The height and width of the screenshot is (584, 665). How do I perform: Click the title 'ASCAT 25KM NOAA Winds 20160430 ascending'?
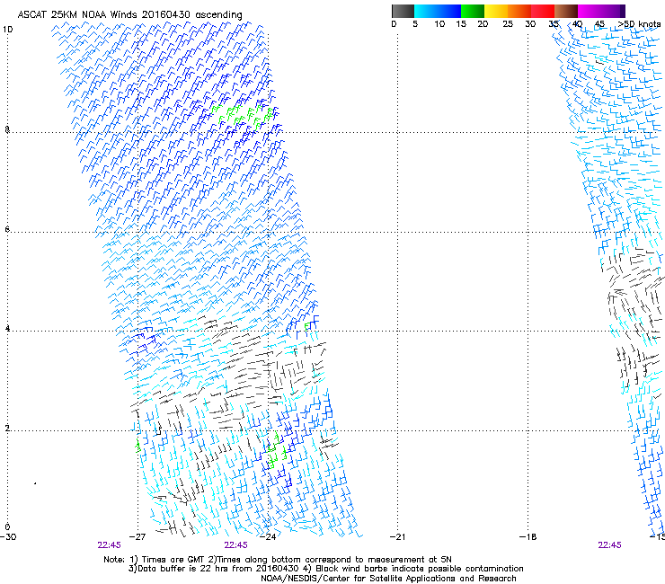(129, 15)
